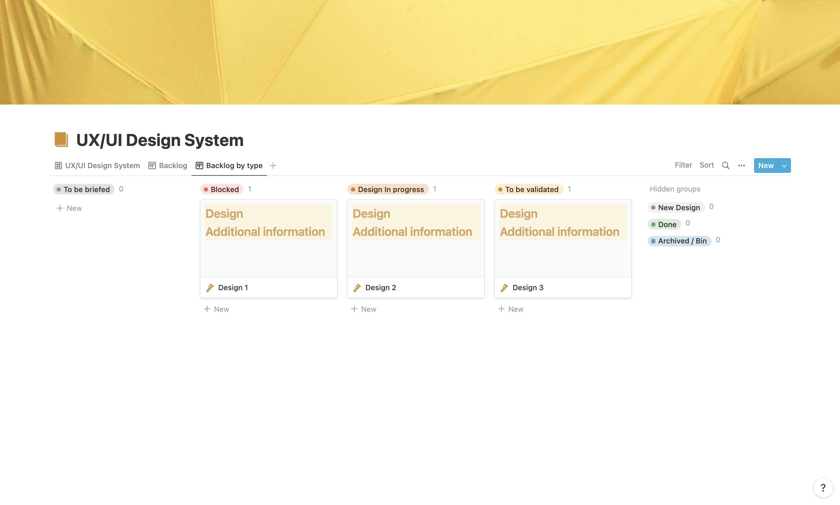840x505 pixels.
Task: Click the Blocked group label
Action: click(x=222, y=189)
